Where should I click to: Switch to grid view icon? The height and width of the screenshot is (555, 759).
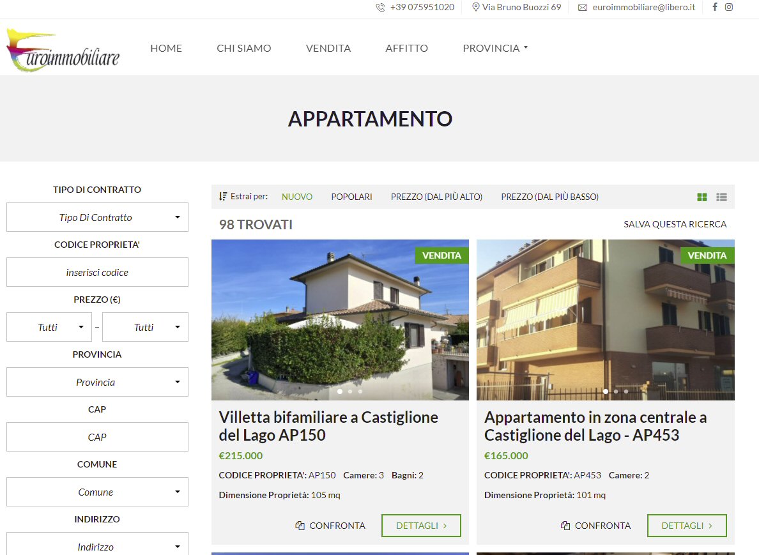(702, 197)
